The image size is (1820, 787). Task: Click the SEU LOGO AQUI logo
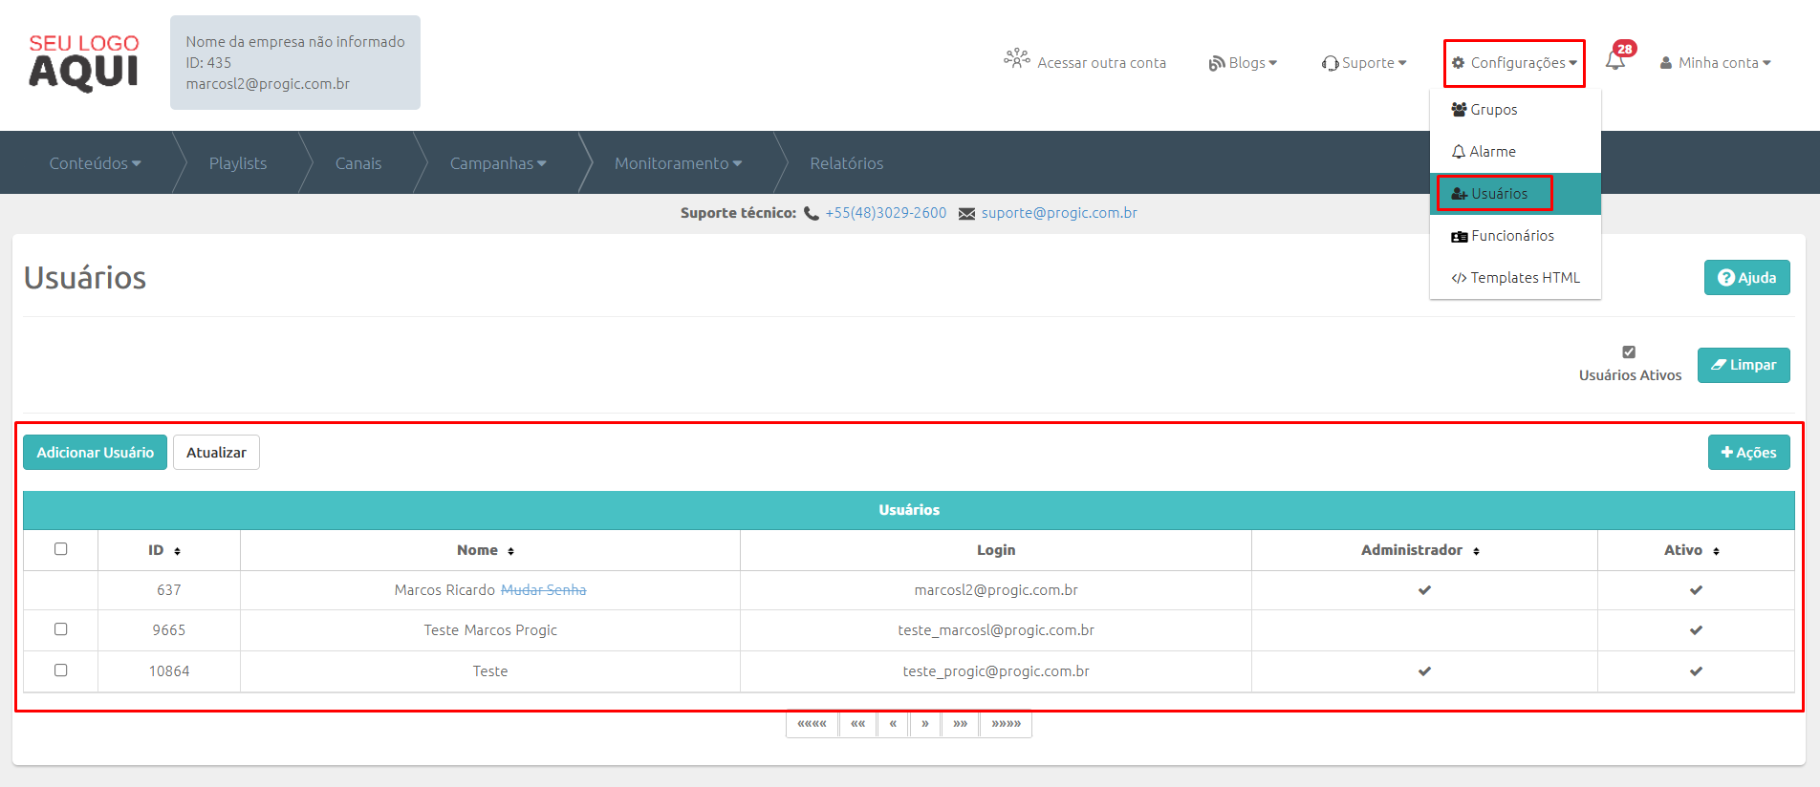click(x=84, y=62)
